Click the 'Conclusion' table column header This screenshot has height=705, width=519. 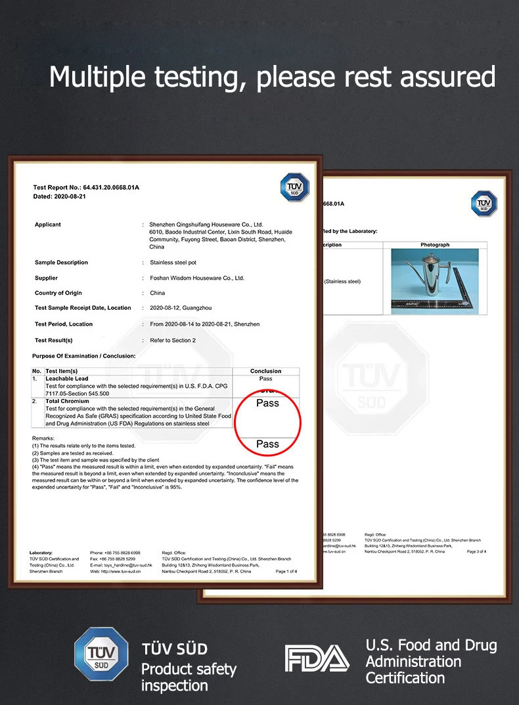click(x=265, y=371)
